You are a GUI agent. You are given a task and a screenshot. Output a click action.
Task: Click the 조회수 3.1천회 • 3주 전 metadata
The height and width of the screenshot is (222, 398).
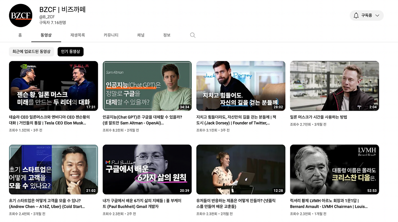coord(213,130)
